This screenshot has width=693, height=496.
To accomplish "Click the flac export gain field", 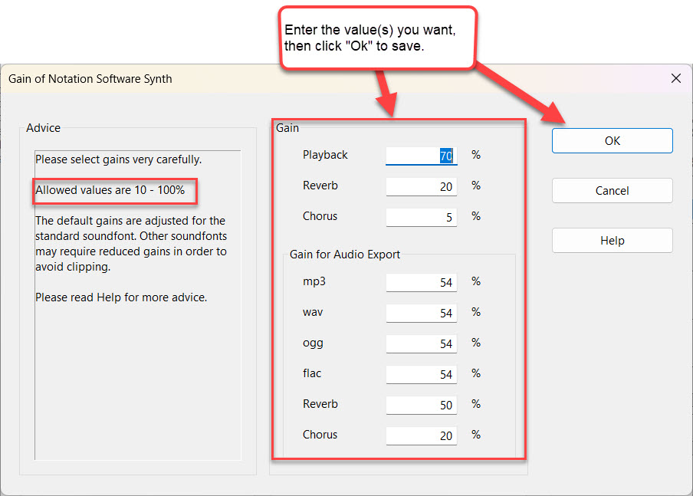I will [421, 374].
